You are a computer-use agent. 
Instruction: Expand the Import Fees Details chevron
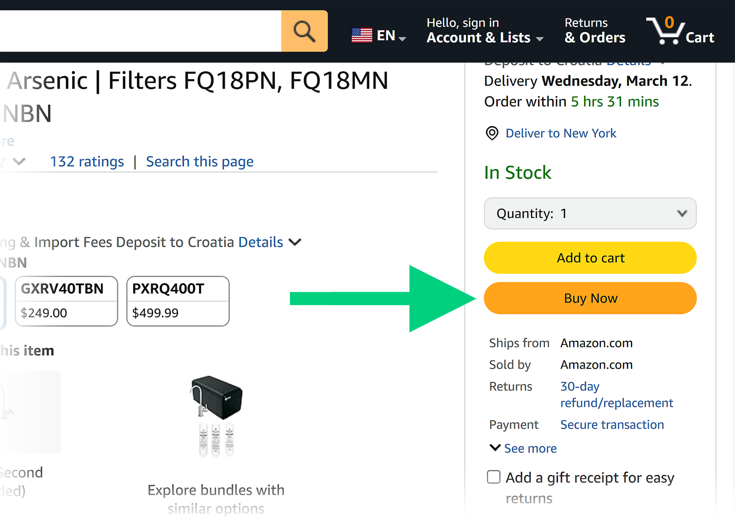pos(295,242)
